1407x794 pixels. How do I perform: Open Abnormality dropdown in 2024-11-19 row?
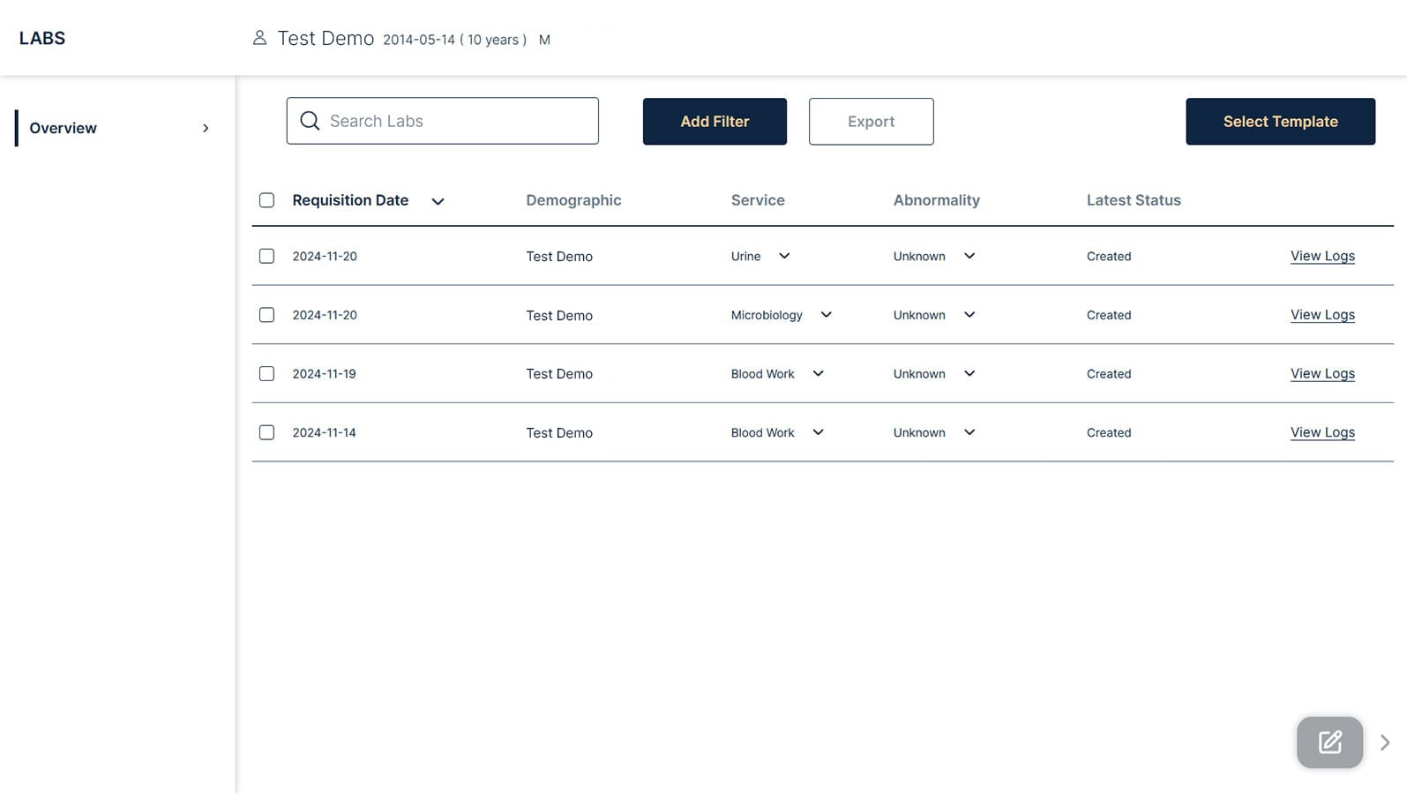(x=969, y=374)
